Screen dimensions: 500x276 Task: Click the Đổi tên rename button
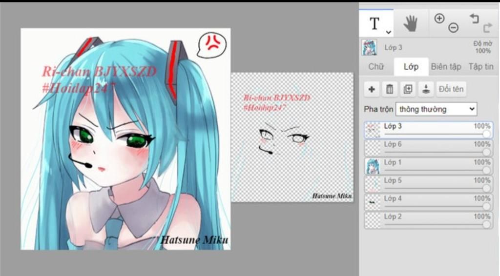451,89
